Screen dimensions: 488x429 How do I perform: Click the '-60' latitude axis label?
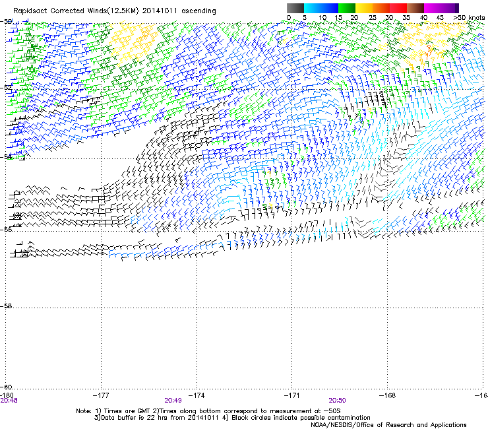[x=6, y=387]
